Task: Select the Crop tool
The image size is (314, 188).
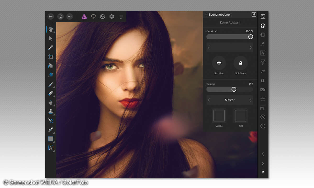Action: [51, 57]
